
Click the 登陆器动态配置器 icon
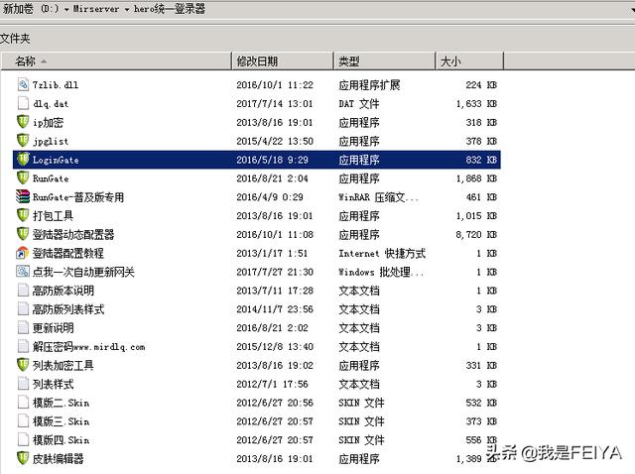[23, 234]
